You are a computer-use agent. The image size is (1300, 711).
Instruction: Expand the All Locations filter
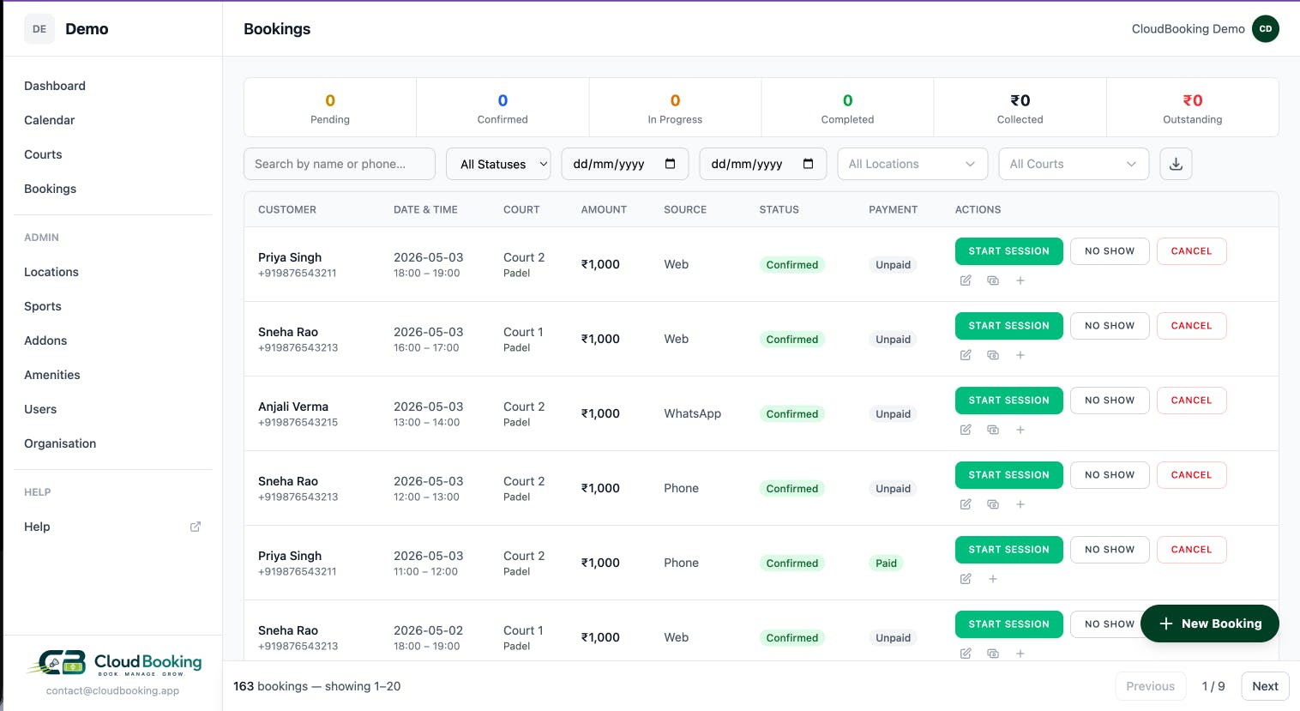[912, 164]
